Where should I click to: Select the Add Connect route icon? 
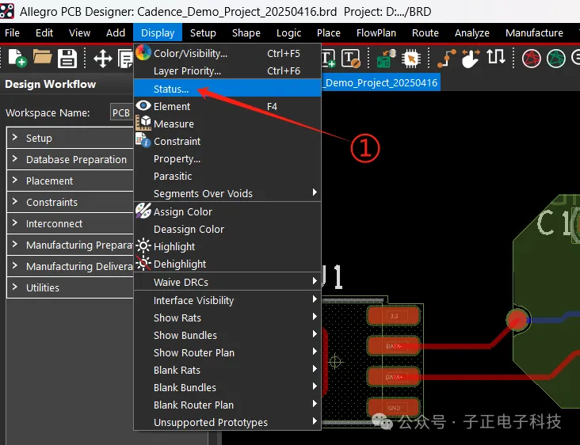click(446, 59)
